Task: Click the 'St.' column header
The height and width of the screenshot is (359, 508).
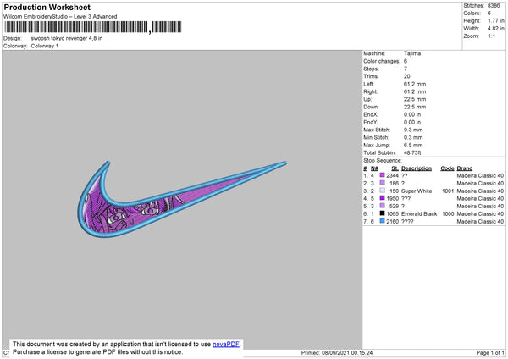Action: 395,168
